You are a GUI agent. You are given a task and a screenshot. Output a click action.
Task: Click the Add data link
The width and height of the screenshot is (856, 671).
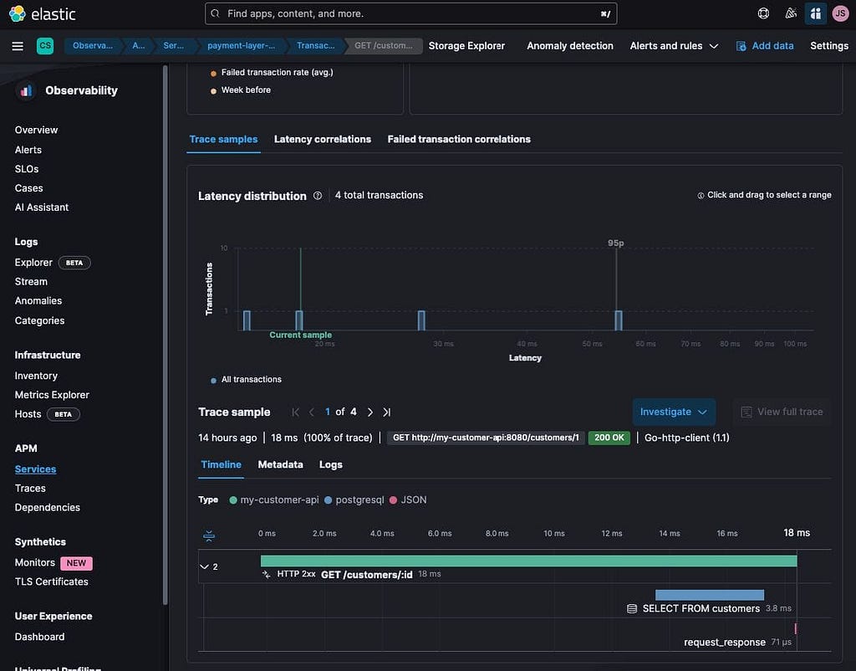764,46
